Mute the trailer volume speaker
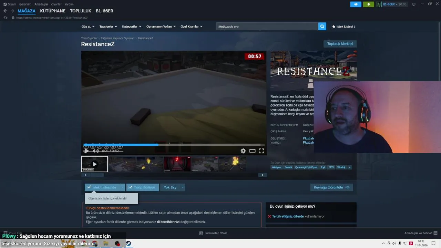This screenshot has height=248, width=441. point(95,151)
